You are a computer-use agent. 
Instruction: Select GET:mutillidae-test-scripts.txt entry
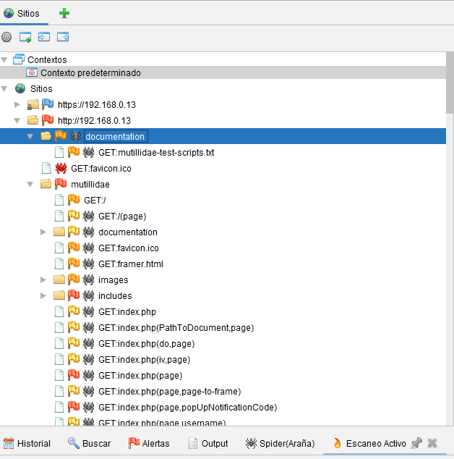pyautogui.click(x=155, y=153)
